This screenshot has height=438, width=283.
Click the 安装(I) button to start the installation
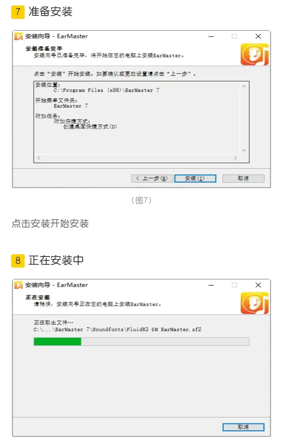pyautogui.click(x=195, y=179)
